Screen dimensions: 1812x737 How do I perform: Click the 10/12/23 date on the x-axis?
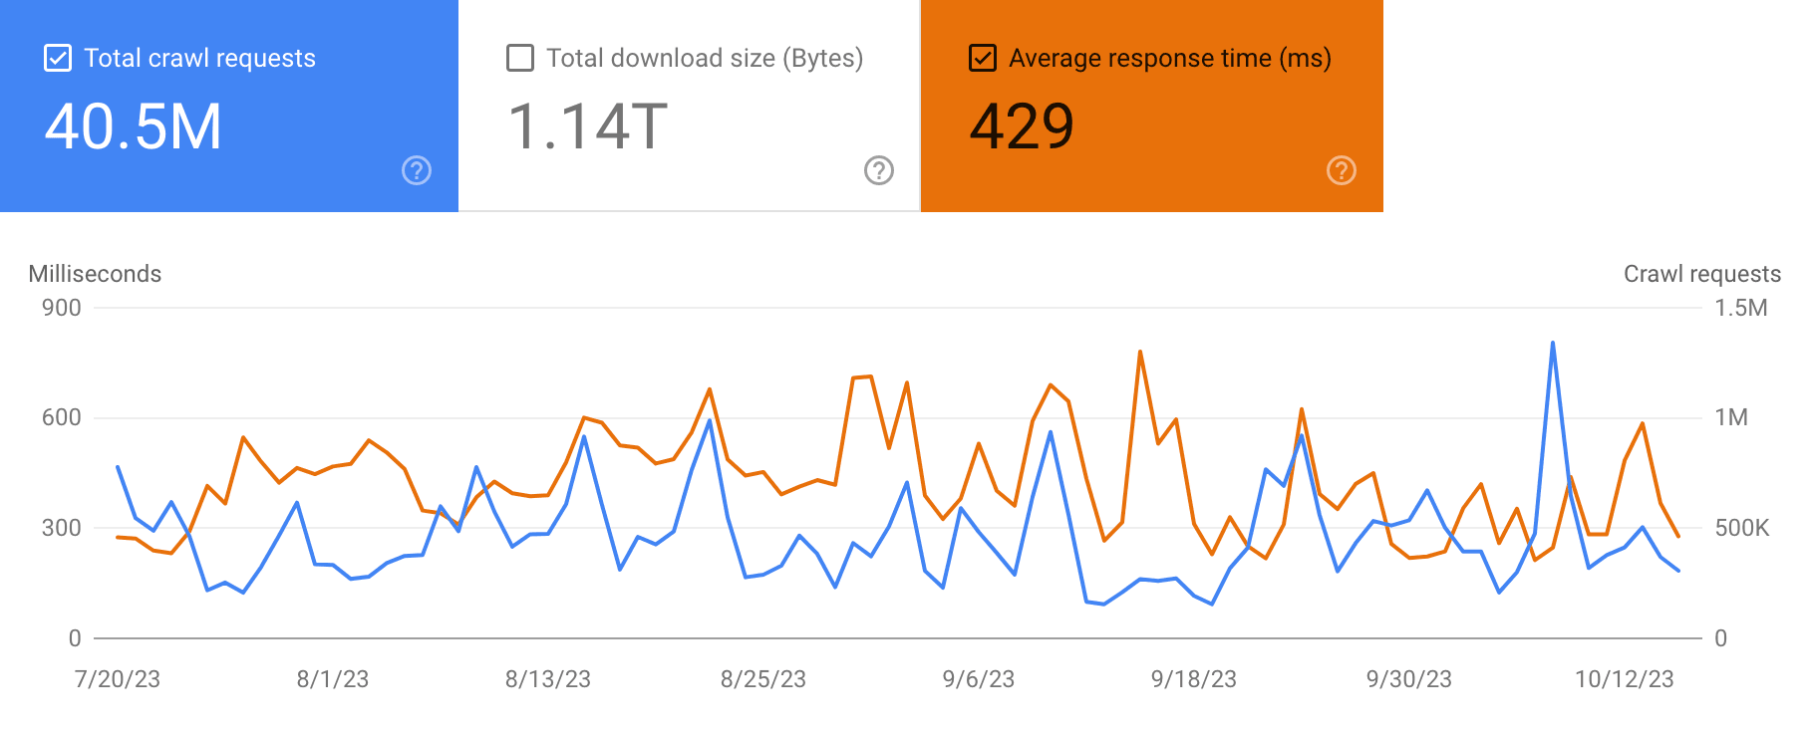[1625, 679]
